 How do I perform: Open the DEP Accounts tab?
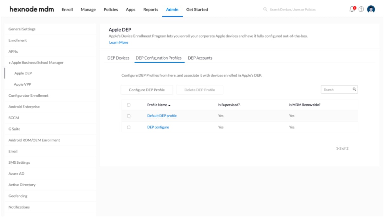pyautogui.click(x=201, y=58)
